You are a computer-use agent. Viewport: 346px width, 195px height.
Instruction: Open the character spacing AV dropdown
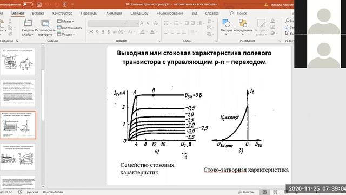point(122,32)
